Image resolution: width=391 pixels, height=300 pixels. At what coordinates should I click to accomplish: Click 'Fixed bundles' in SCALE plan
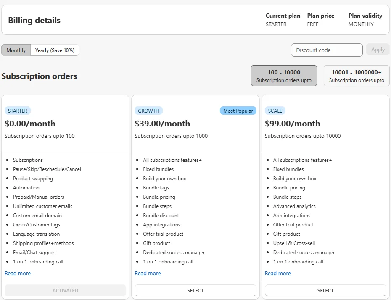click(288, 169)
